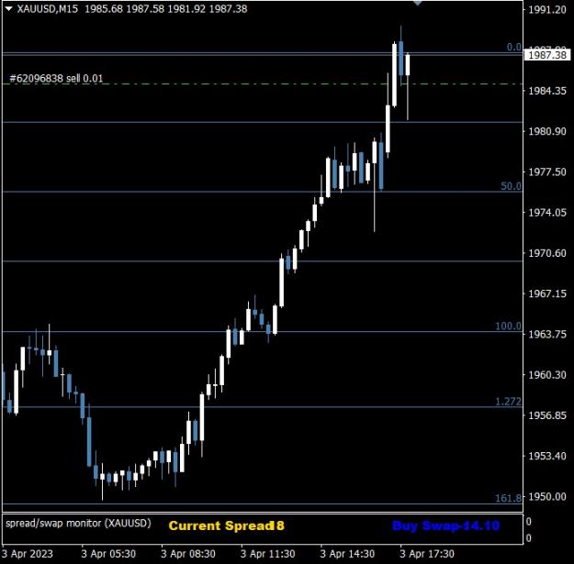This screenshot has height=564, width=574.
Task: Click time axis label 3 Apr 05:30
Action: click(108, 554)
